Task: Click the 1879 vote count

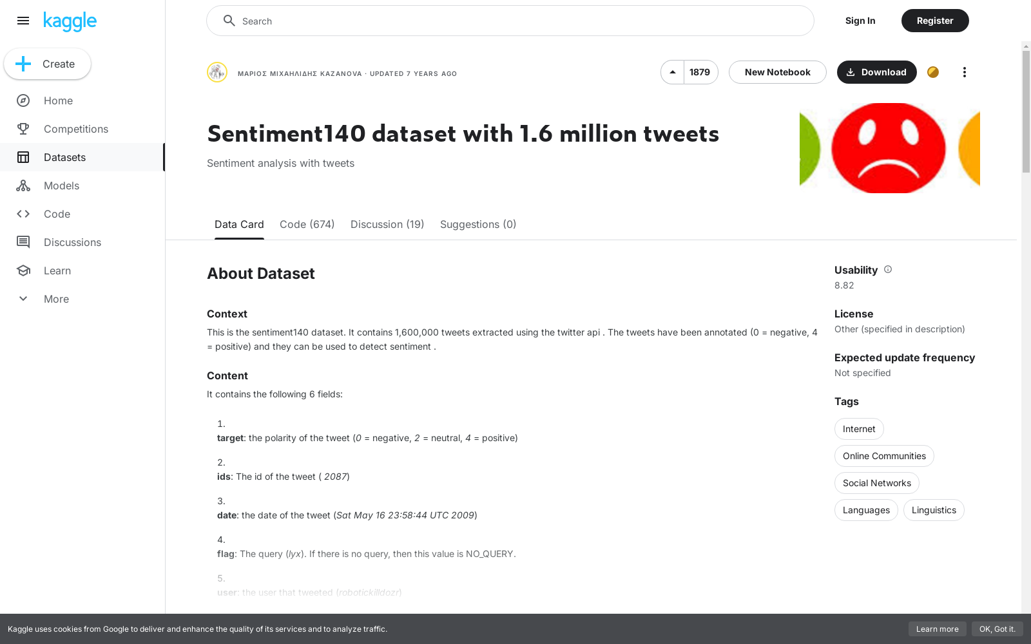Action: [700, 72]
